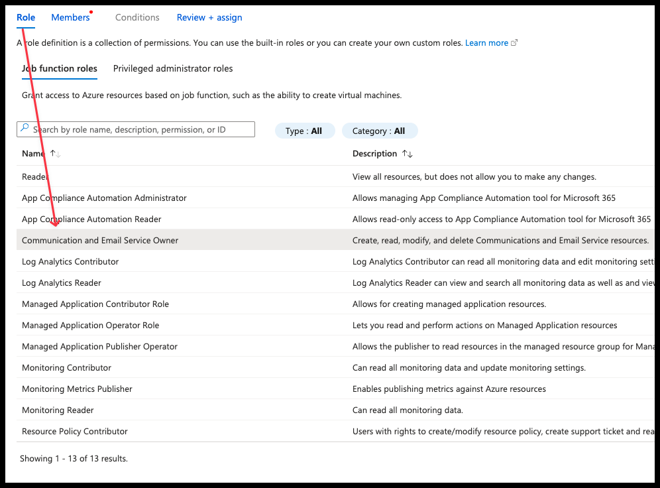Click description 'Enables publishing metrics against Azure resources'
Viewport: 660px width, 488px height.
tap(449, 389)
